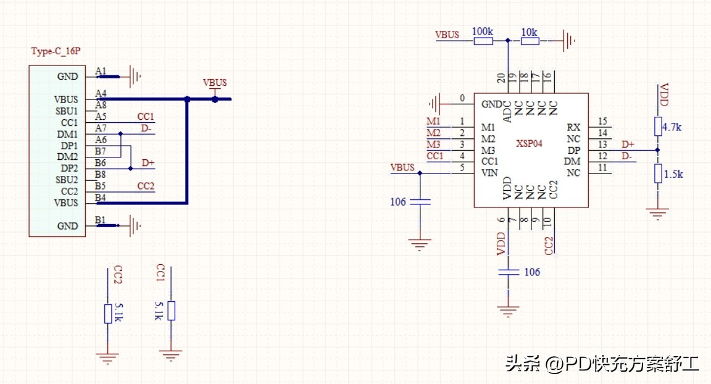Click the 1.5k resistor below DP
Image resolution: width=711 pixels, height=384 pixels.
[658, 174]
